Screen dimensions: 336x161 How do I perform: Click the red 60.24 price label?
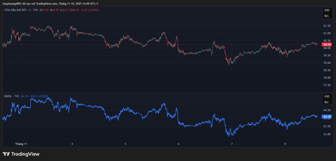326,44
